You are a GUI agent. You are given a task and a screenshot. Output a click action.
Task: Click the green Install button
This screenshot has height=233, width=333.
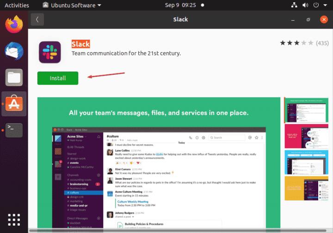pos(58,78)
